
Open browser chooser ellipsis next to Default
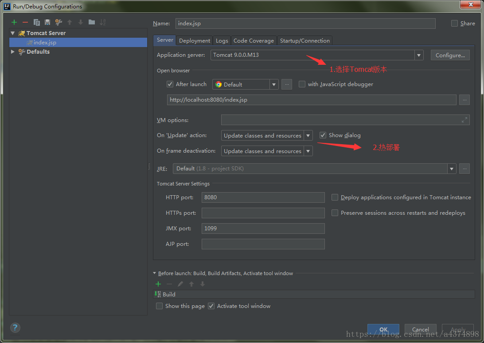pos(287,84)
